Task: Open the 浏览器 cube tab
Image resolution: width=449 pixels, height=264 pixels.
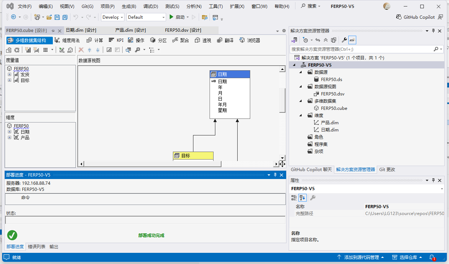Action: pos(249,40)
